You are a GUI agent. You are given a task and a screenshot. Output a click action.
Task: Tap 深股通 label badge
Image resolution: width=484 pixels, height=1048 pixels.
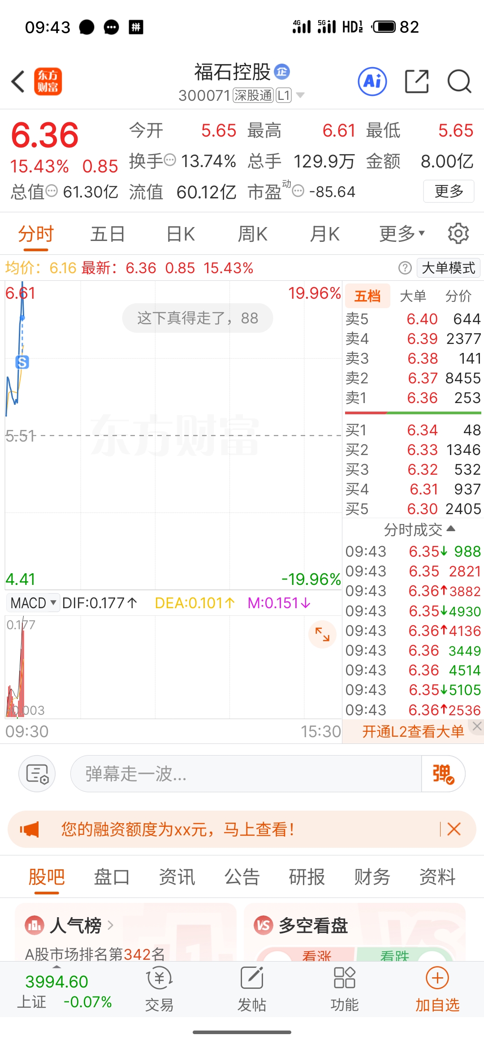(x=253, y=95)
